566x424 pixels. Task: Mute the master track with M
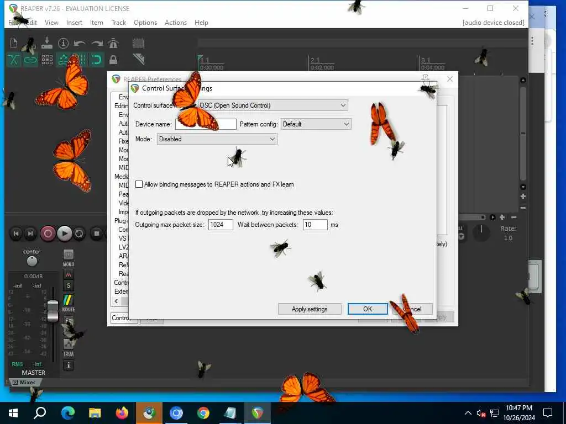pyautogui.click(x=68, y=275)
